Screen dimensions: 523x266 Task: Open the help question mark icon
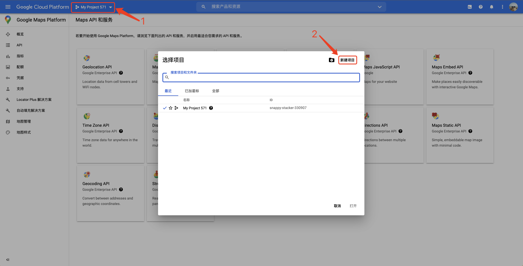[480, 7]
